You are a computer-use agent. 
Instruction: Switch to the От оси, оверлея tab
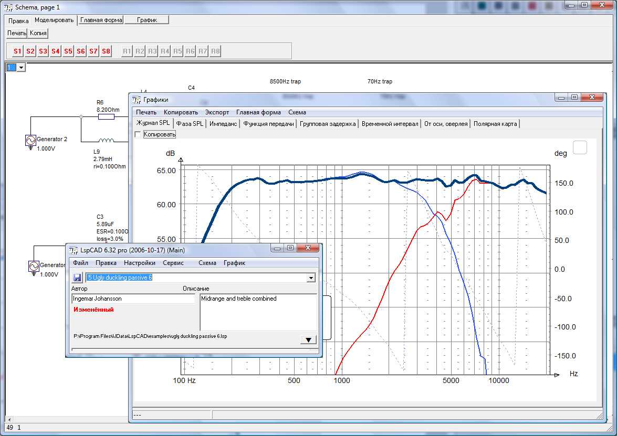(446, 124)
